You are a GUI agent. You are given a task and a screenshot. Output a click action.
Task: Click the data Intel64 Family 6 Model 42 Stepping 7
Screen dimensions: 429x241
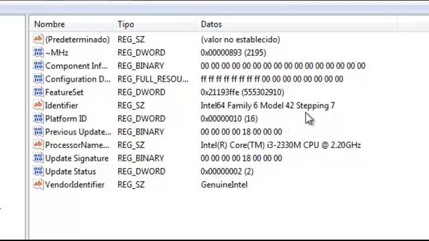pyautogui.click(x=267, y=106)
